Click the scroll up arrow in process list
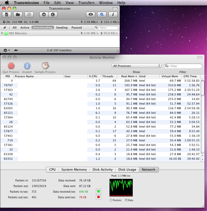Viewport: 207px width, 211px height. tap(202, 155)
